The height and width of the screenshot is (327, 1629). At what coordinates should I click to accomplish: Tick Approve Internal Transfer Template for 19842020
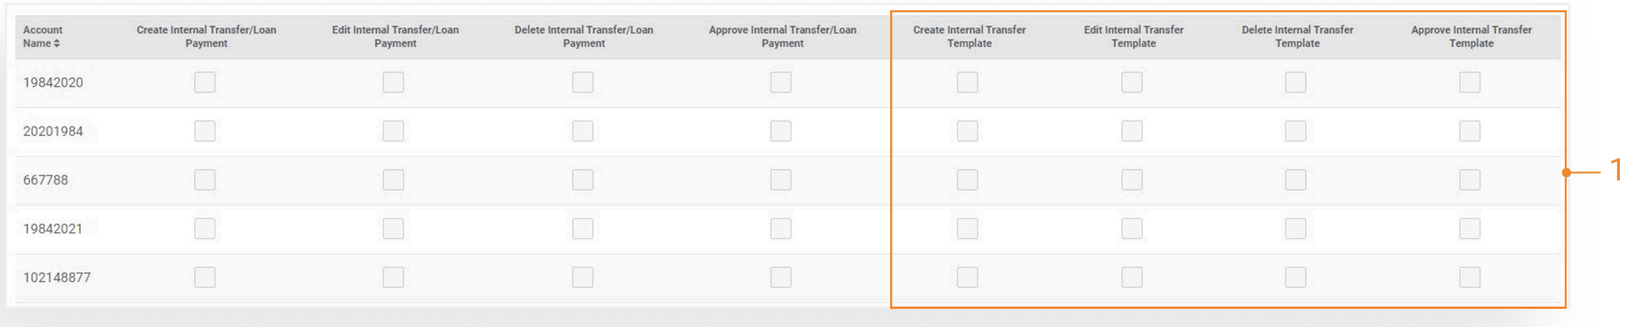pos(1469,82)
